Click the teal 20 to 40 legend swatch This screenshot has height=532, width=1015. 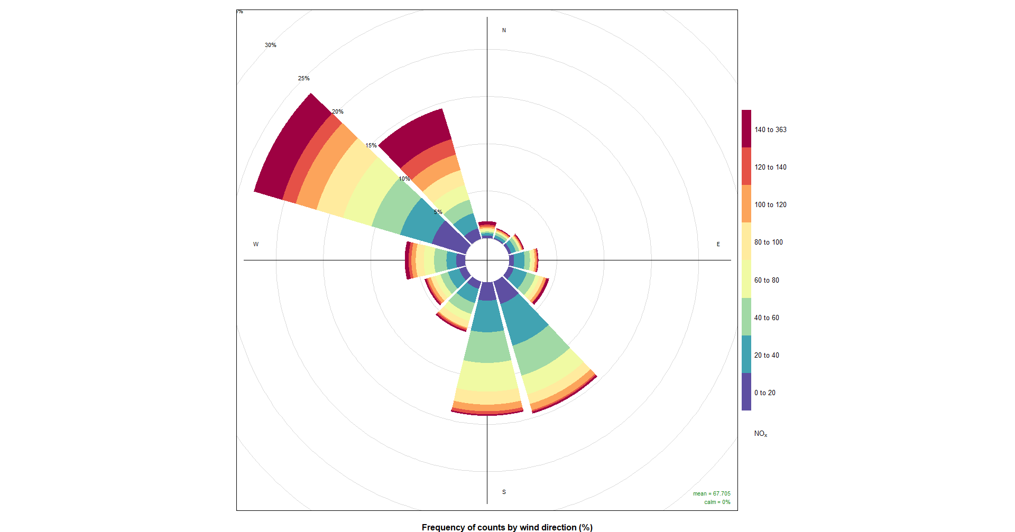(x=746, y=354)
